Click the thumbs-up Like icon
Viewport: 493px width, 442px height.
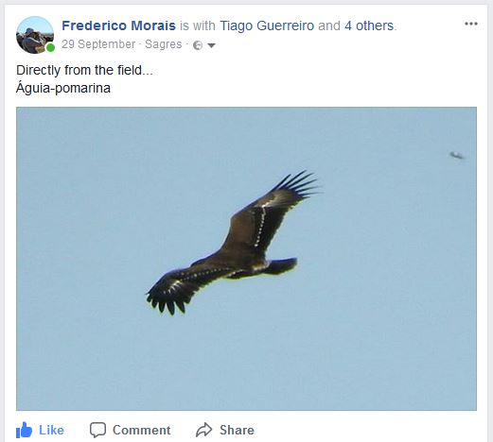24,430
